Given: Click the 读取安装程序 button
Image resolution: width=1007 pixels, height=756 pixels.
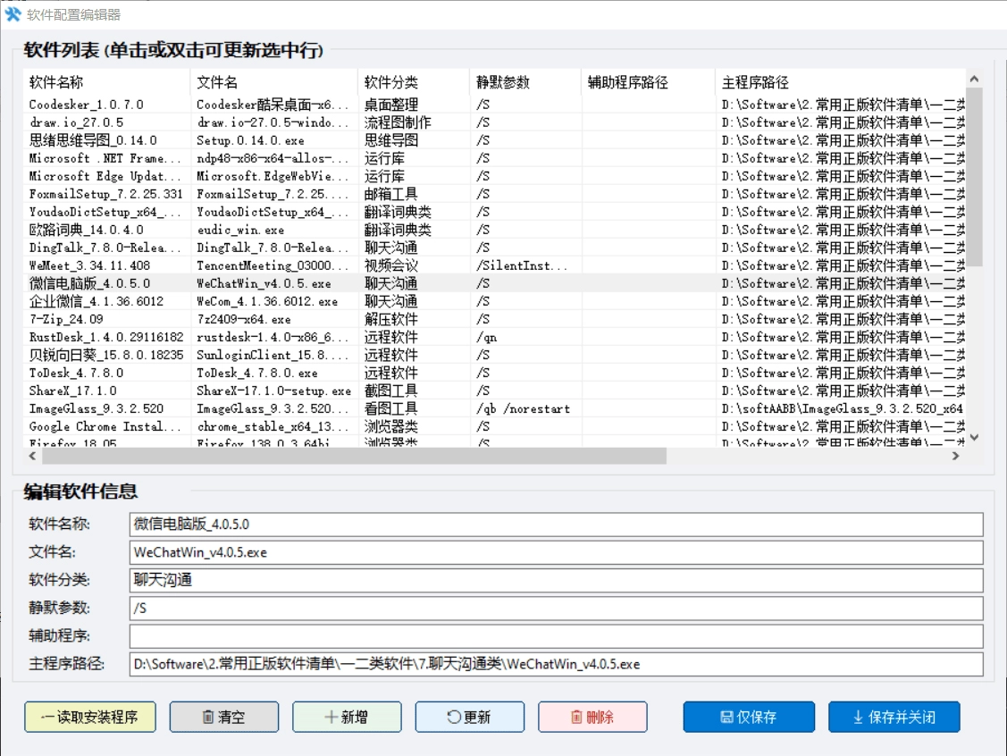Looking at the screenshot, I should pos(90,717).
